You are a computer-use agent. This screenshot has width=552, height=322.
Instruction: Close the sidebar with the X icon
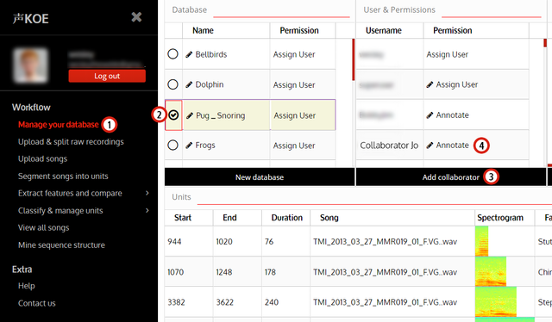136,17
